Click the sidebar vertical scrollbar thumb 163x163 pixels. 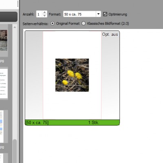tap(15, 151)
